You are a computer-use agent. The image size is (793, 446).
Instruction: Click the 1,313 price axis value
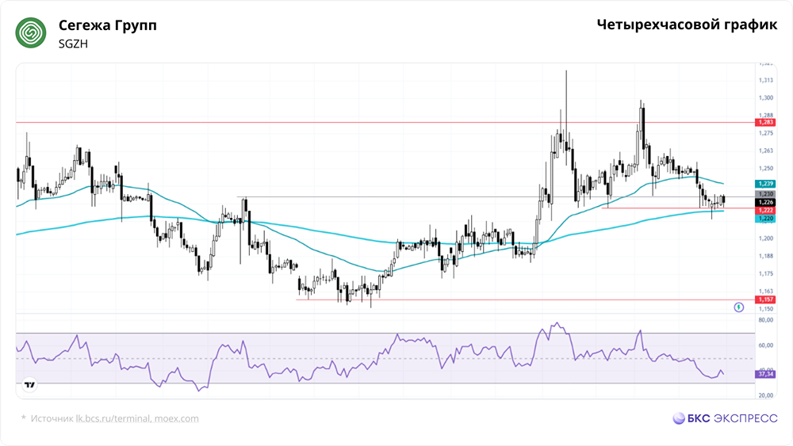tap(766, 80)
